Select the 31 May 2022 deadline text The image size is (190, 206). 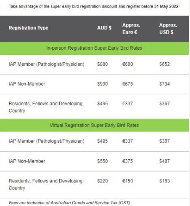pos(166,6)
